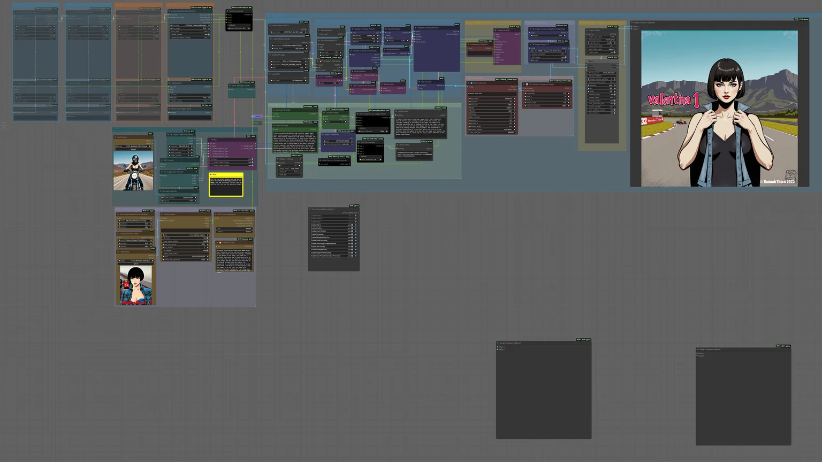Select the comic woman preview under FLUX_Metadata_0048.png
Image resolution: width=822 pixels, height=462 pixels.
136,286
